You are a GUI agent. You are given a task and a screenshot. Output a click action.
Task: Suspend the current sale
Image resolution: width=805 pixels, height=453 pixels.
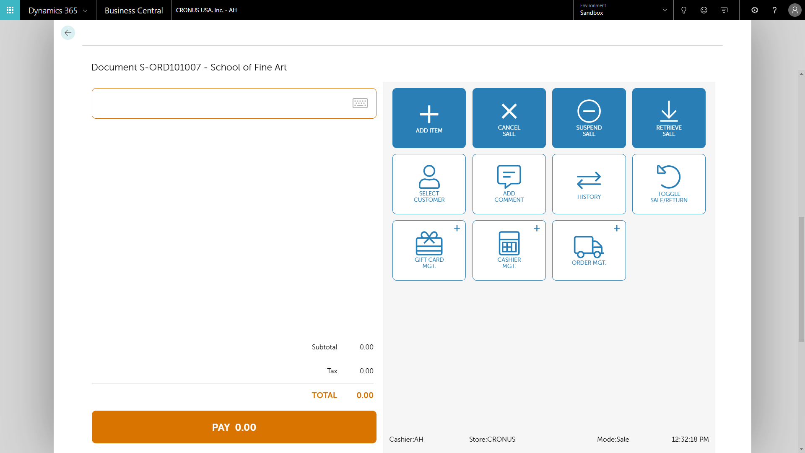(589, 118)
